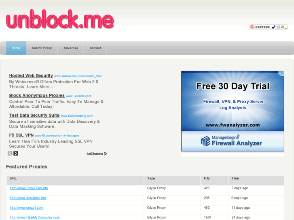Screen dimensions: 294x220
Task: Click the Hits column header
Action: tap(214, 180)
